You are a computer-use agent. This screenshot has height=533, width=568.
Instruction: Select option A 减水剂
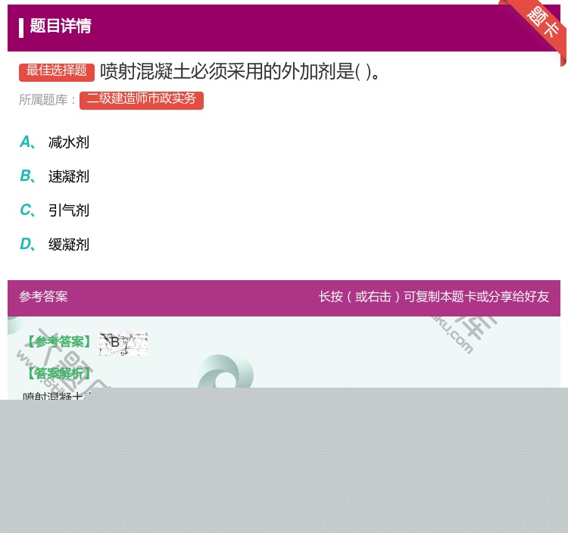55,142
